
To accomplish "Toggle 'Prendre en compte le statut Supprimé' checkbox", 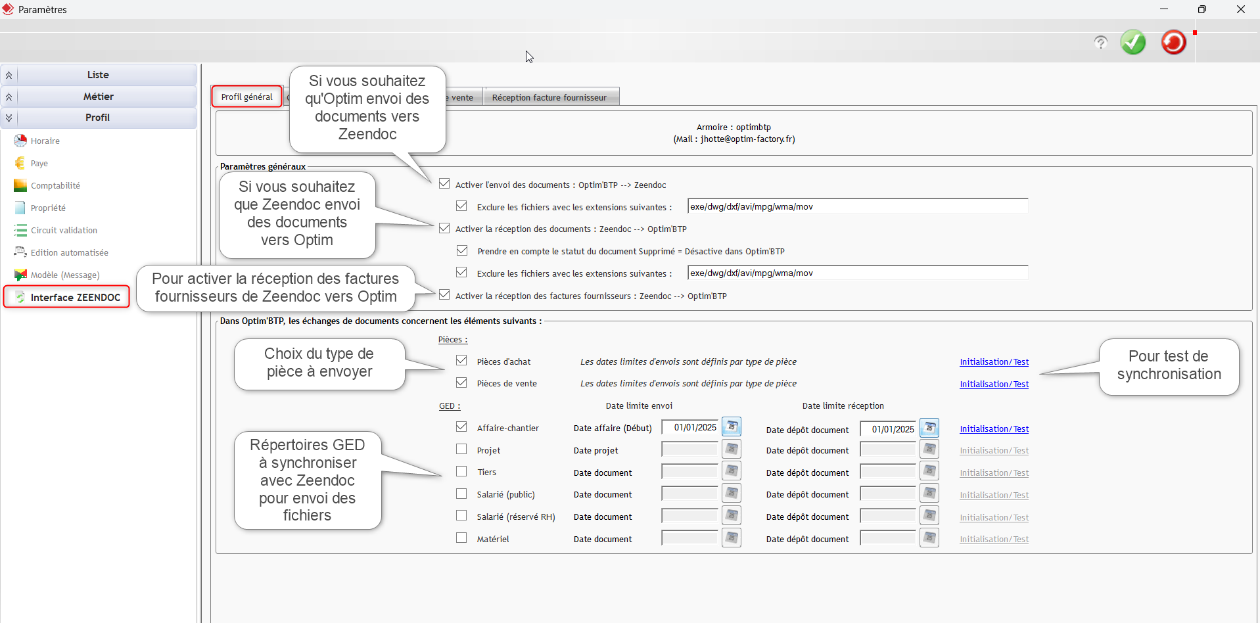I will [462, 250].
